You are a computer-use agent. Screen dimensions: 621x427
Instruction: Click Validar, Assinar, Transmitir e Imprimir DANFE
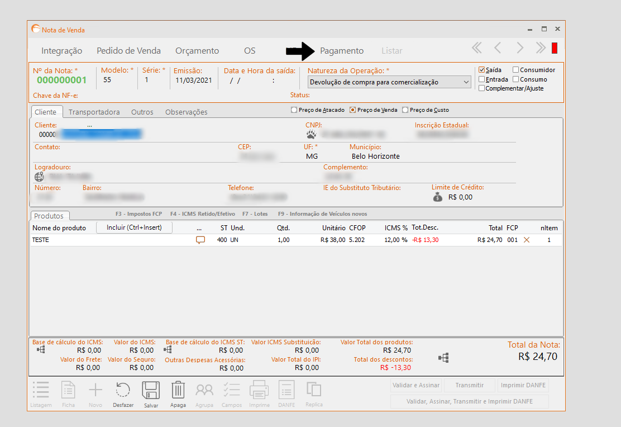click(x=469, y=401)
